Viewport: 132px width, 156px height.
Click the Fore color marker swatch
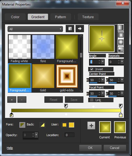tap(22, 125)
